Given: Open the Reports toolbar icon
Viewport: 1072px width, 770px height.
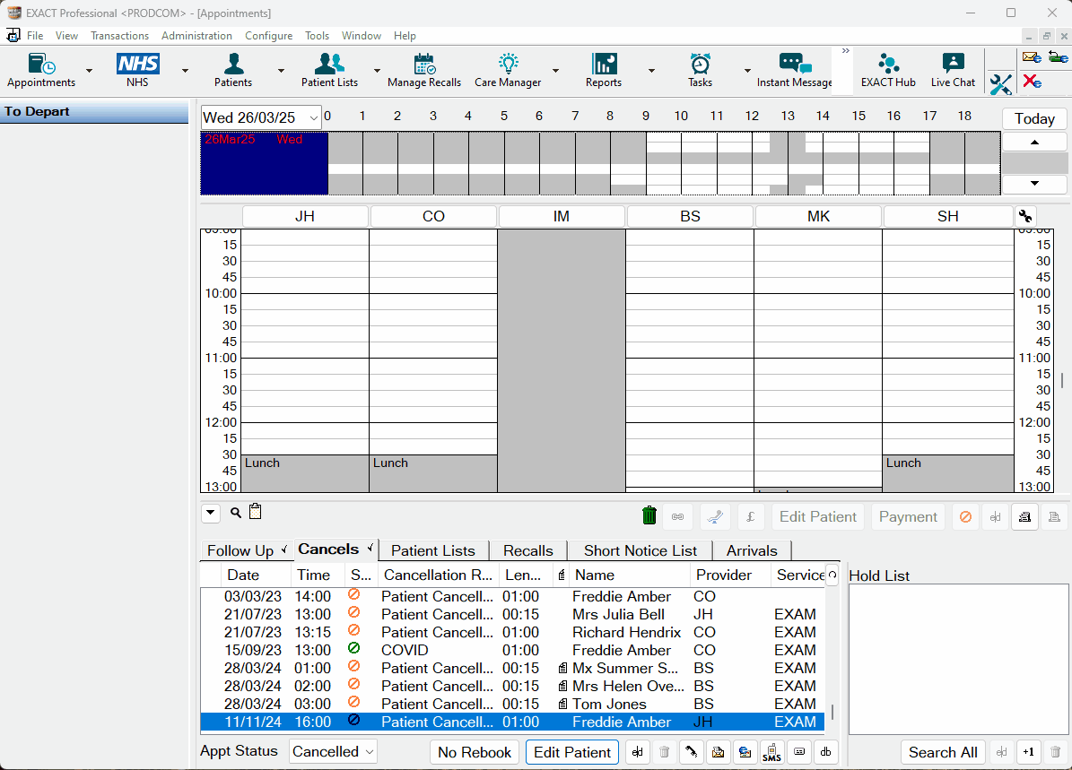Looking at the screenshot, I should pos(604,70).
